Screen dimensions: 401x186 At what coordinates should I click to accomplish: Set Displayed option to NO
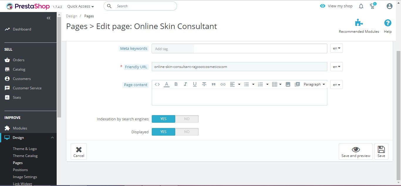187,132
